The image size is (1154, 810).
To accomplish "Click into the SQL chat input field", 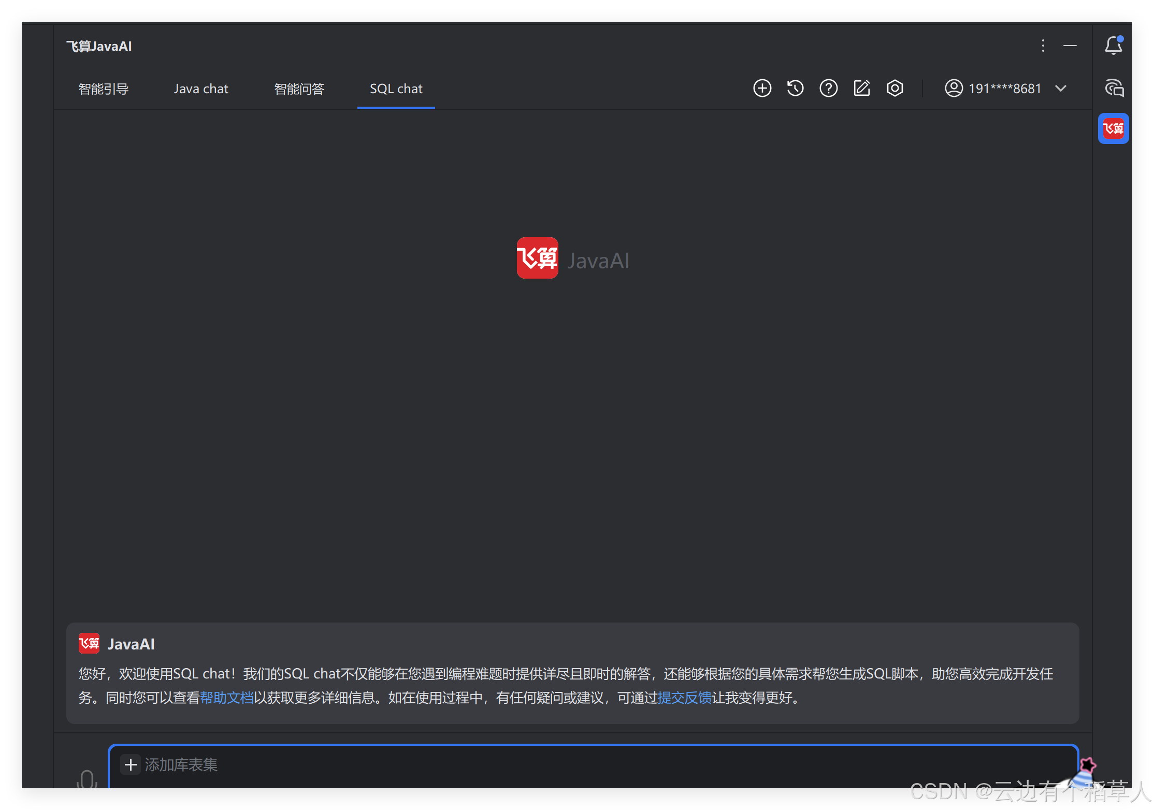I will 593,766.
